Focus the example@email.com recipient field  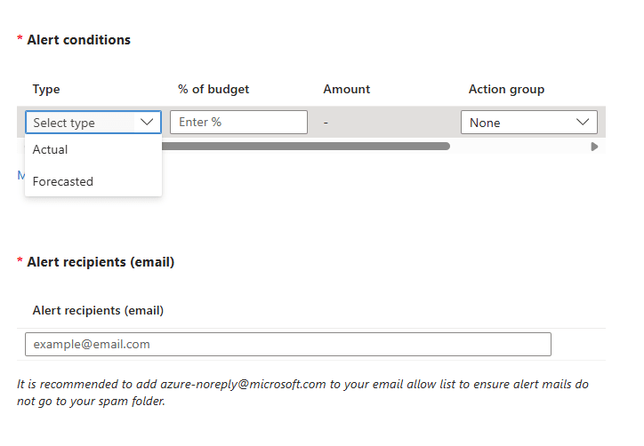tap(288, 344)
